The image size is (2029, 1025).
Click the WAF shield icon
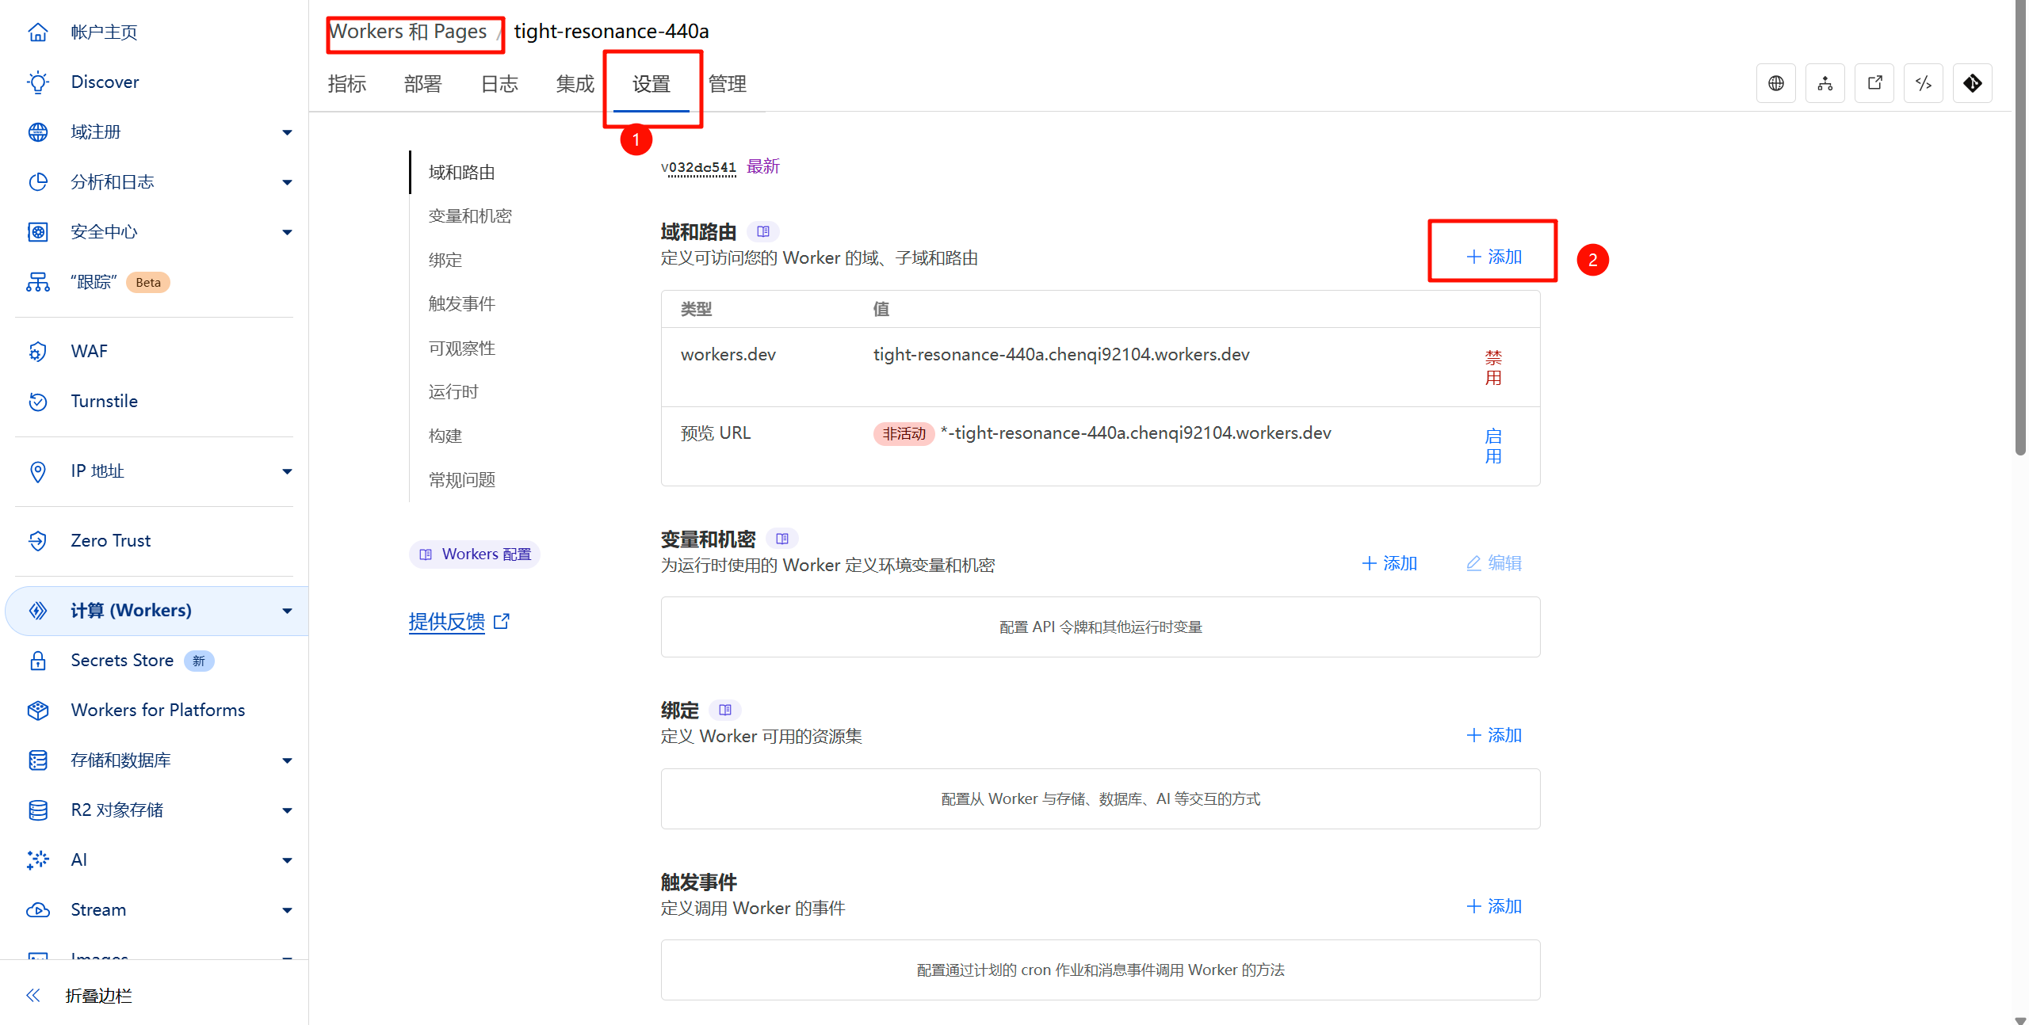[38, 352]
